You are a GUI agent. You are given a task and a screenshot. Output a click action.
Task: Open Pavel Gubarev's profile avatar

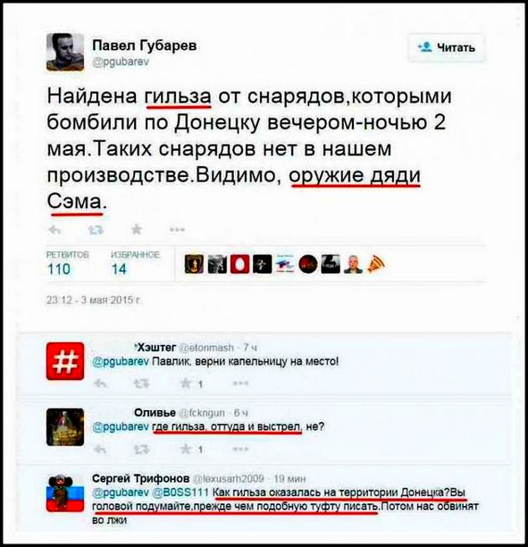(65, 52)
